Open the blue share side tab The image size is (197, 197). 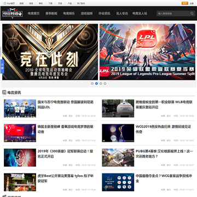2,66
